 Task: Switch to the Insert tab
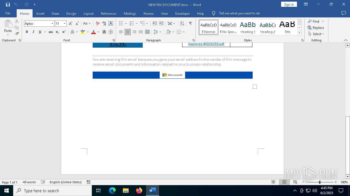coord(40,13)
